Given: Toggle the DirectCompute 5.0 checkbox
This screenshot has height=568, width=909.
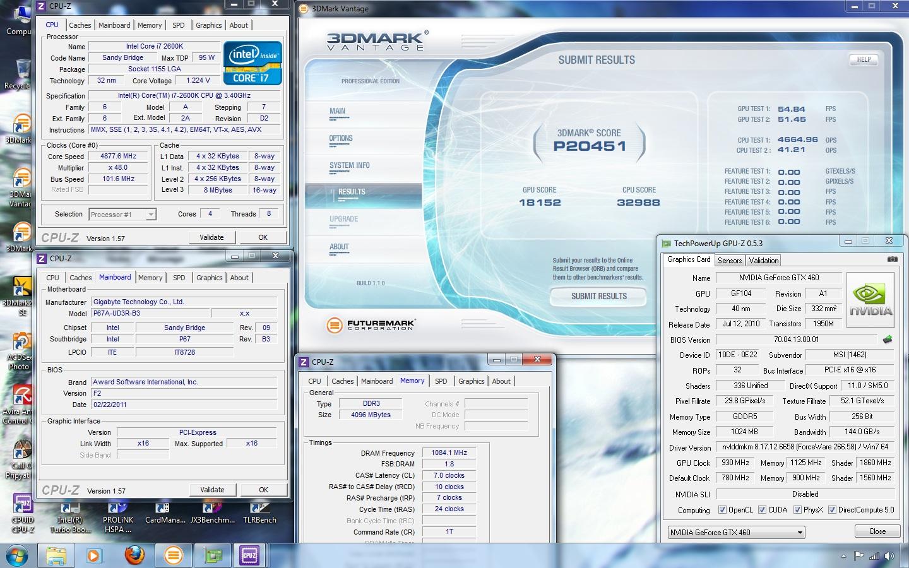Looking at the screenshot, I should (x=832, y=510).
